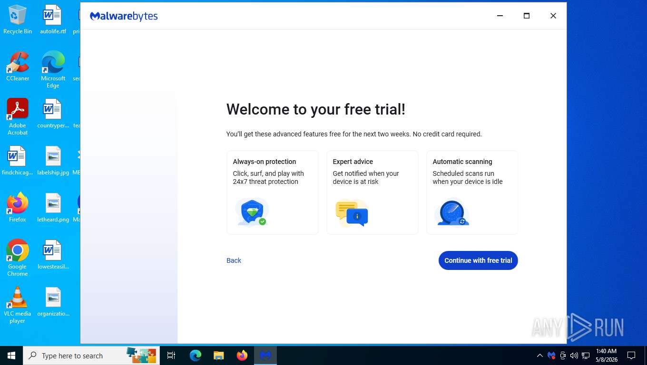Select the countryper document on the desktop
Screen dimensions: 647x365
pyautogui.click(x=53, y=114)
